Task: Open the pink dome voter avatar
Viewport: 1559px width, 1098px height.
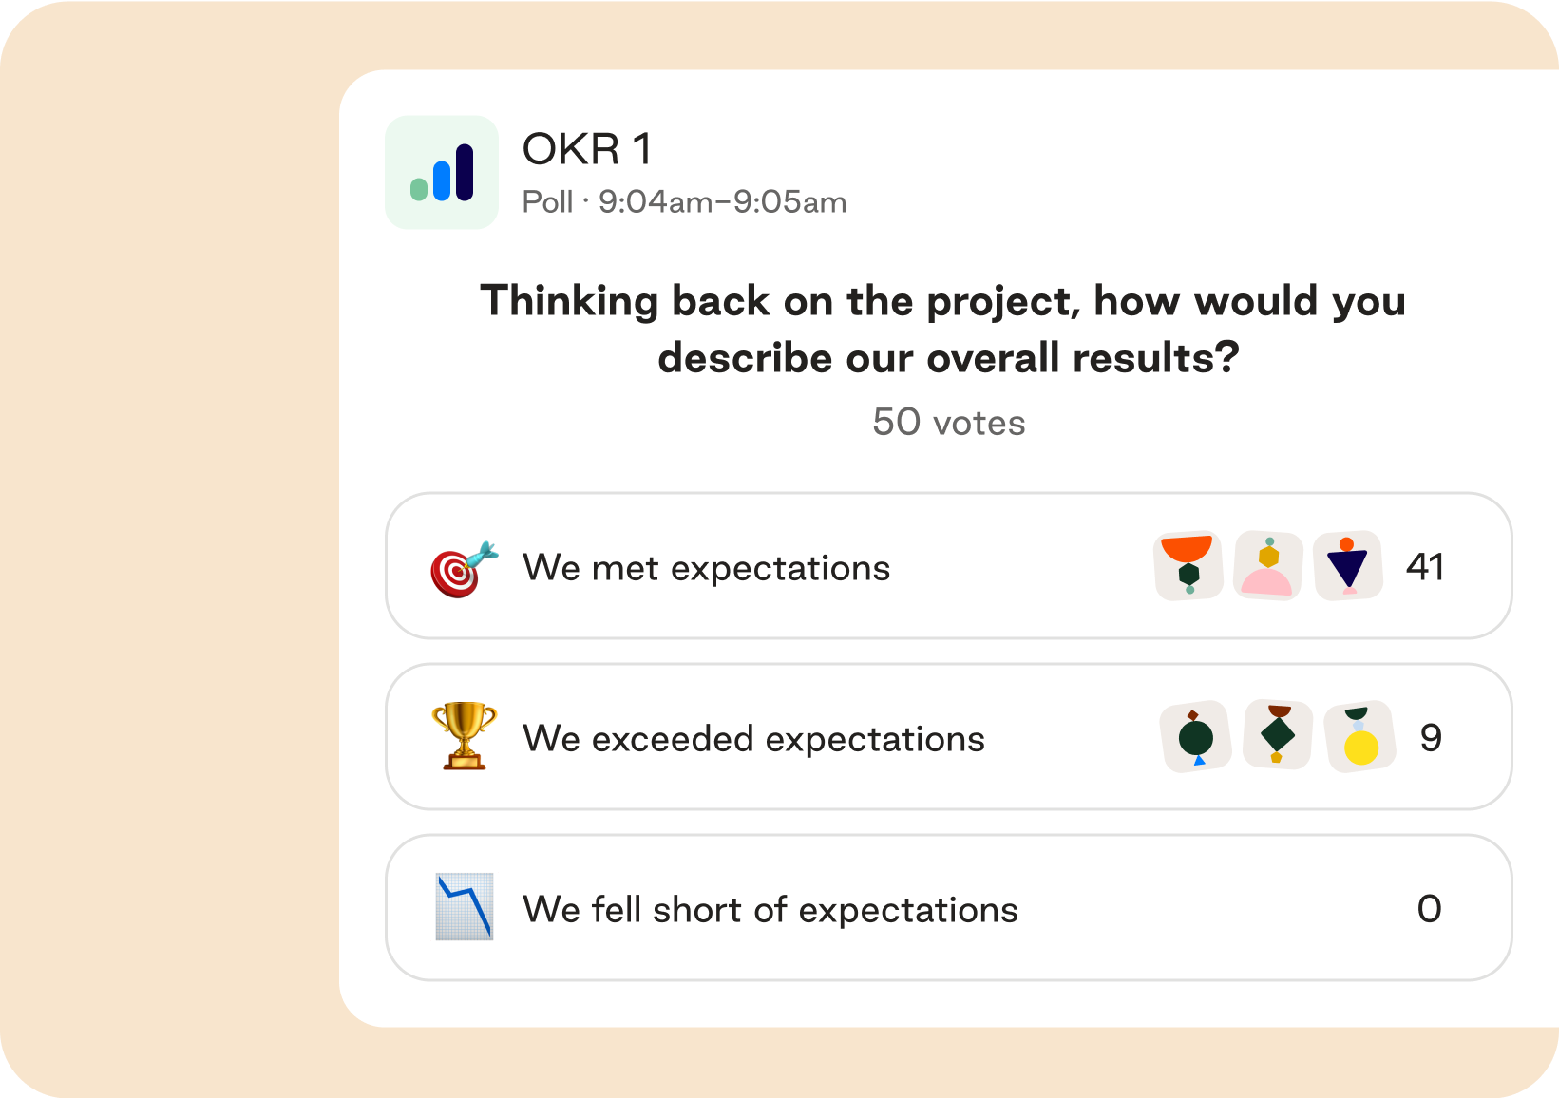Action: point(1267,566)
